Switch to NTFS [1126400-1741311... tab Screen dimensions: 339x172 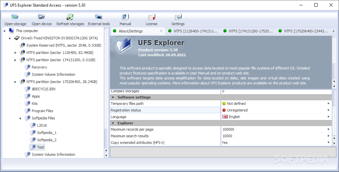point(193,31)
